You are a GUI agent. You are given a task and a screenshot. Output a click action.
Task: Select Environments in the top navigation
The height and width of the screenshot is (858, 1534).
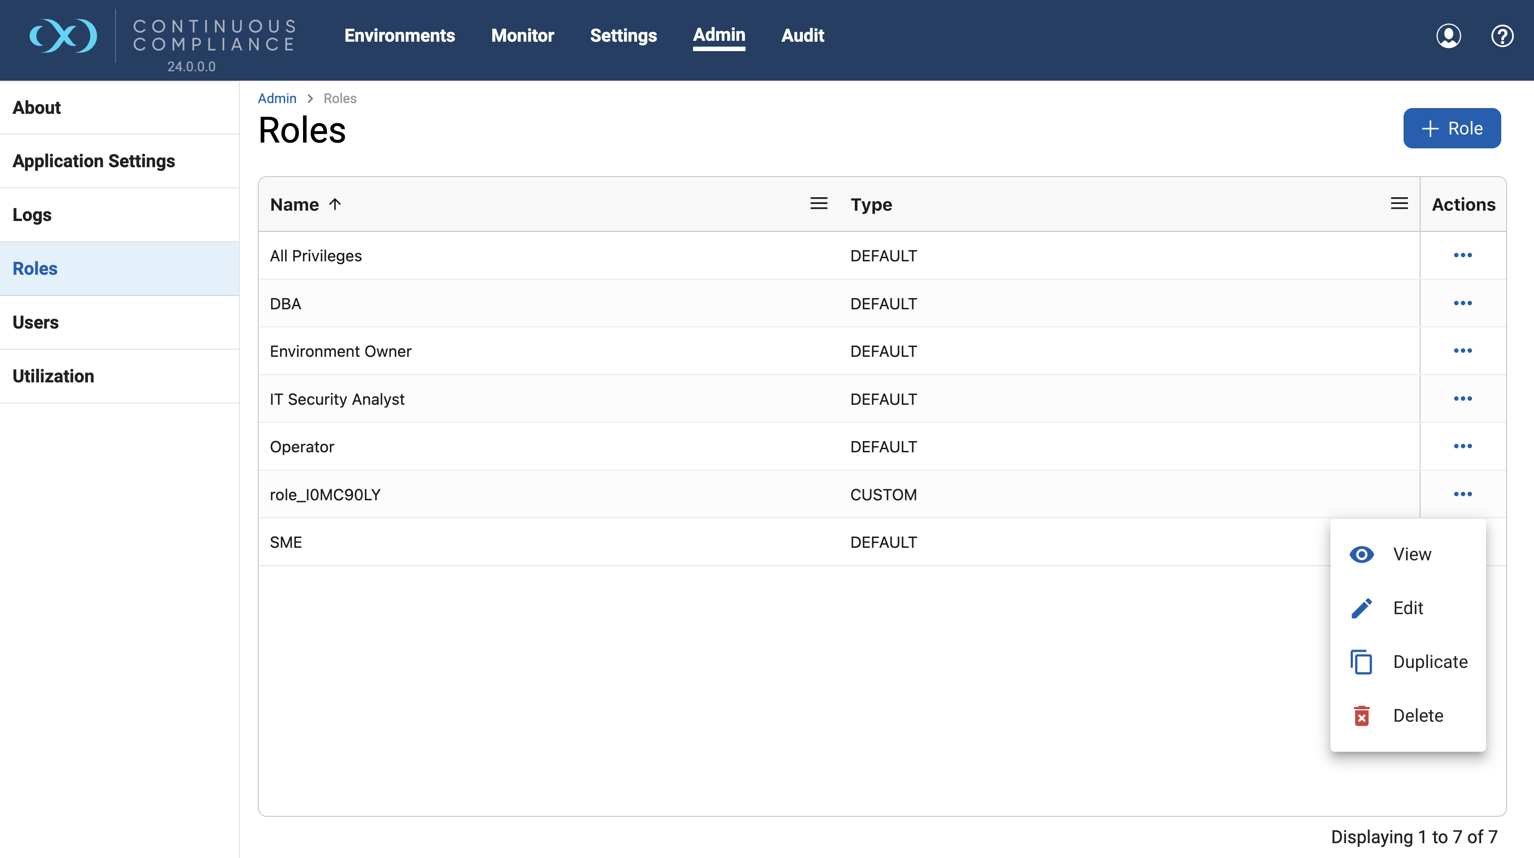(x=399, y=36)
